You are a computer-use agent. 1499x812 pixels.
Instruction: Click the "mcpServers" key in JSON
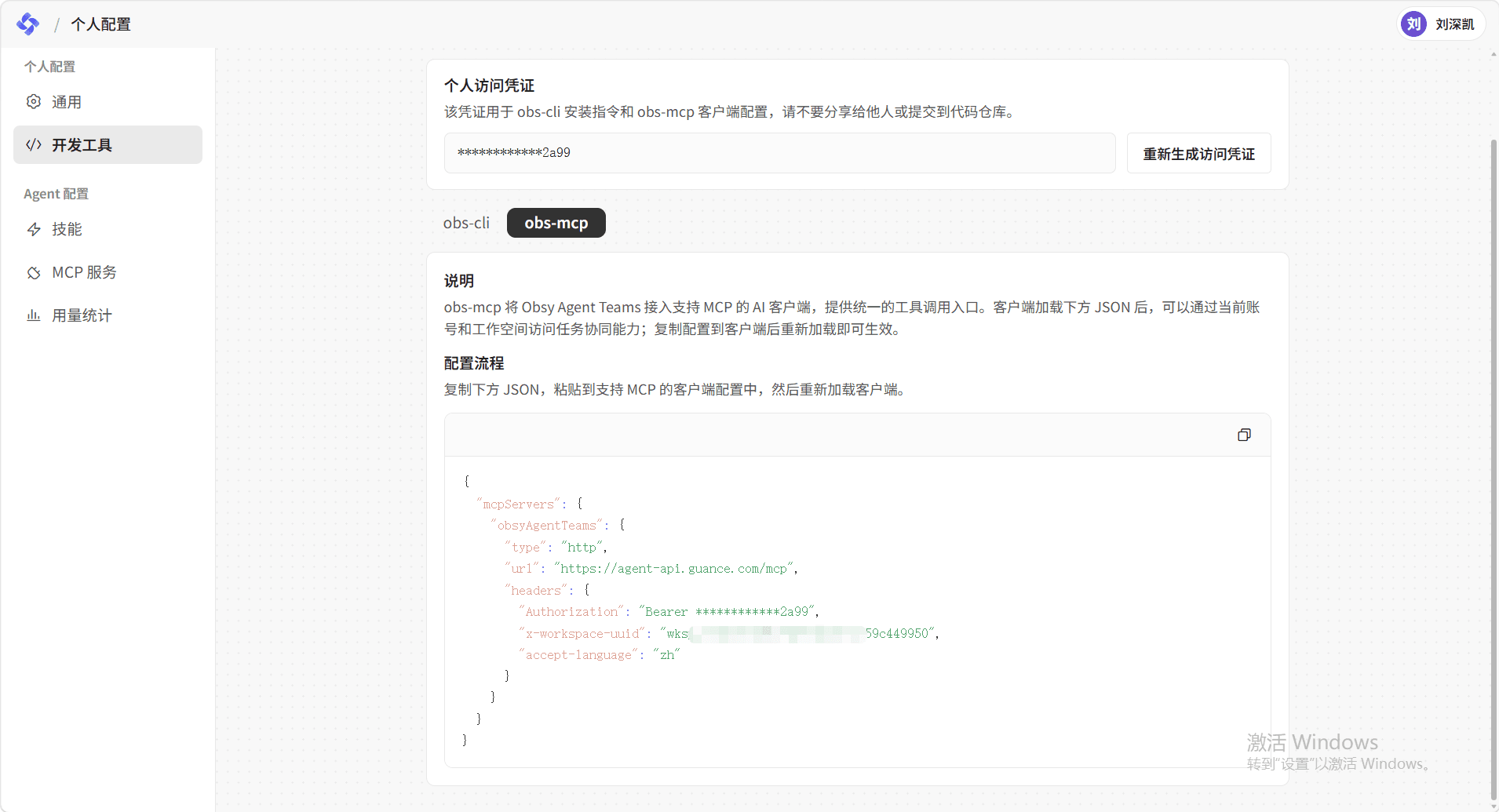pos(518,504)
